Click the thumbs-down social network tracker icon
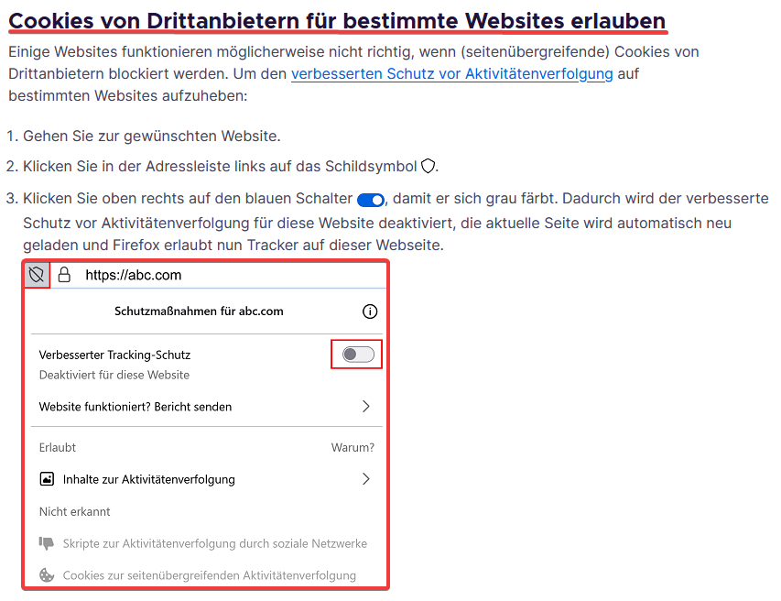 [47, 543]
